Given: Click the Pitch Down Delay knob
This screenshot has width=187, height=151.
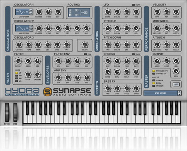Looking at the screenshot, I should point(117,45).
